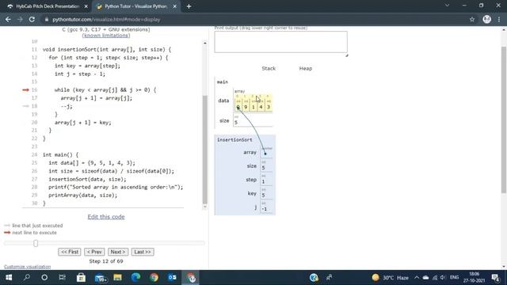This screenshot has height=285, width=507.
Task: Click inside the print output box
Action: [280, 42]
